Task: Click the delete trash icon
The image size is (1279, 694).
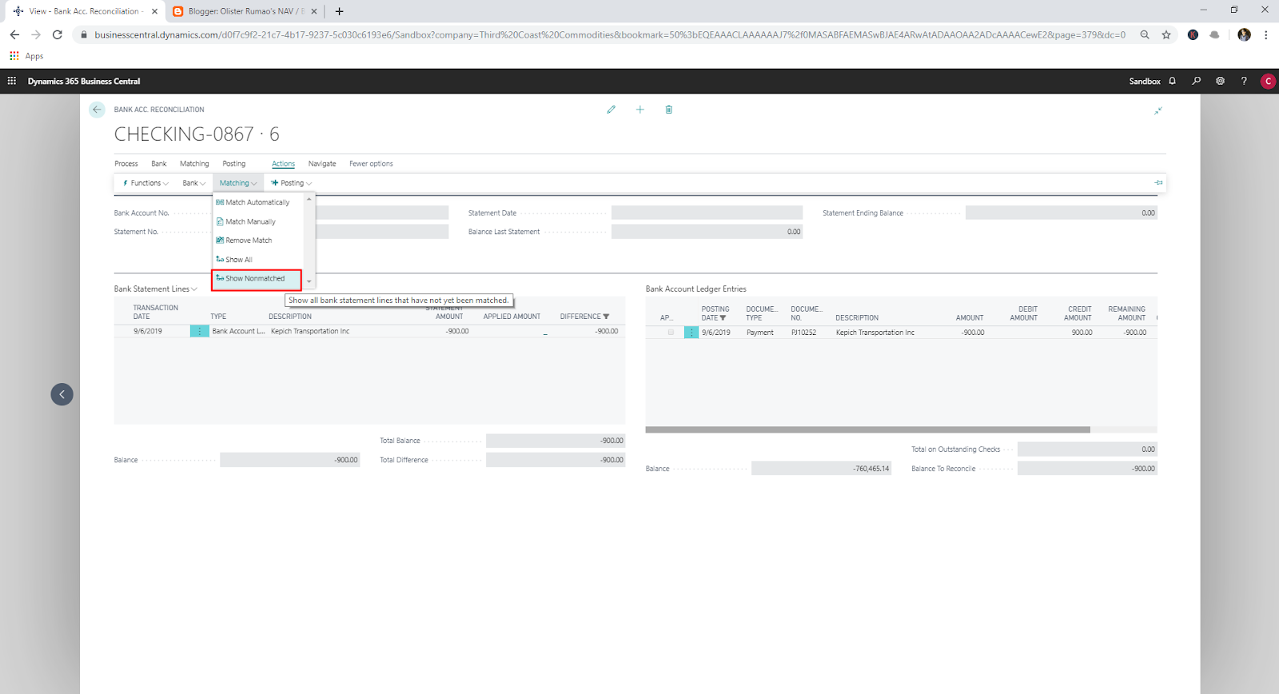Action: 669,110
